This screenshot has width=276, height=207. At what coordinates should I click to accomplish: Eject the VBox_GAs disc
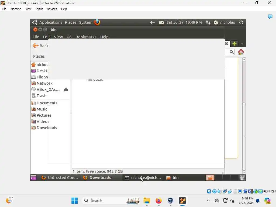pos(66,89)
